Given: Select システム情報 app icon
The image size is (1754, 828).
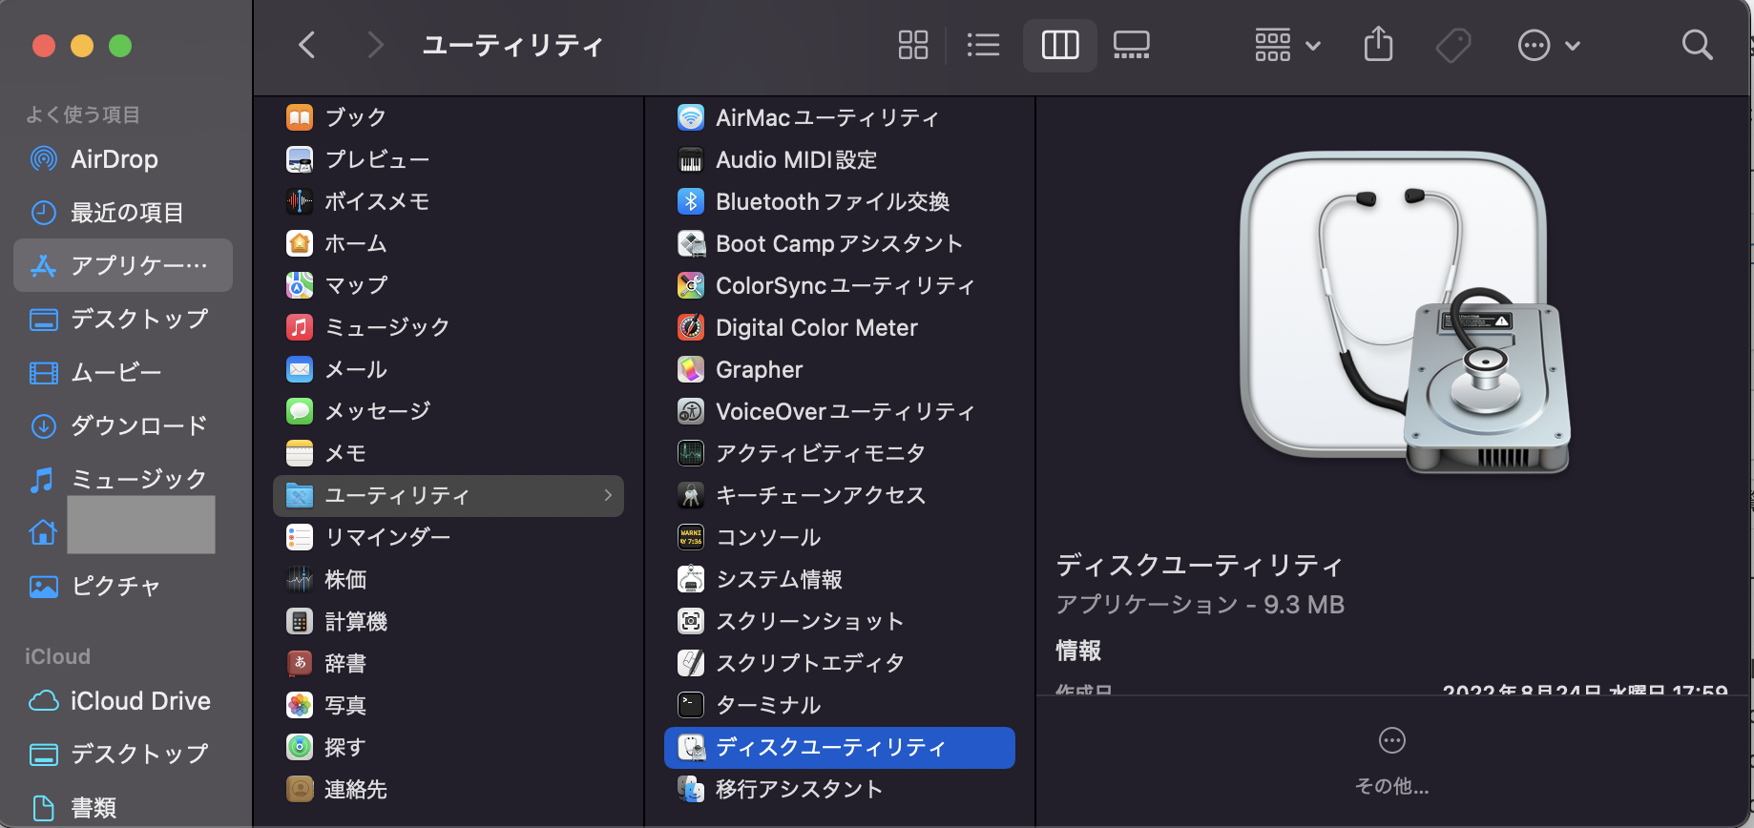Looking at the screenshot, I should click(x=691, y=579).
